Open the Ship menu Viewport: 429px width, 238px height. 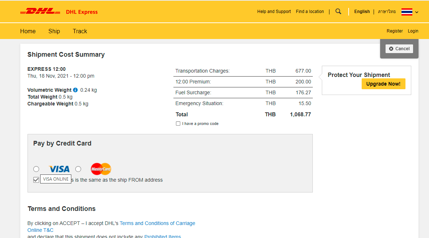54,31
